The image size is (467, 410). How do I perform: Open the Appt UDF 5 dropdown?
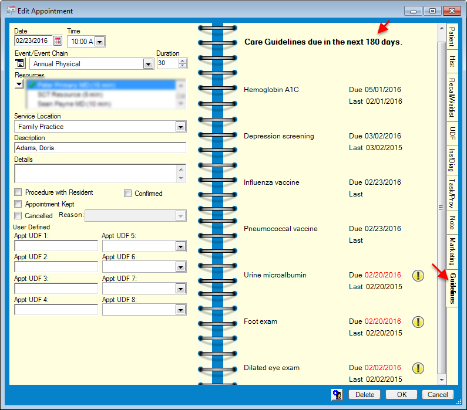click(180, 246)
